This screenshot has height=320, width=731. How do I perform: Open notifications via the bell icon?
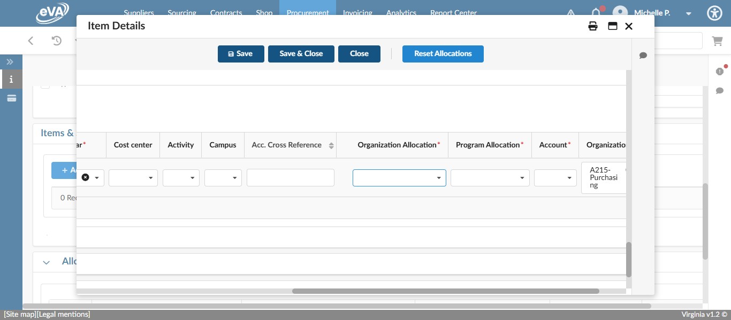click(596, 13)
